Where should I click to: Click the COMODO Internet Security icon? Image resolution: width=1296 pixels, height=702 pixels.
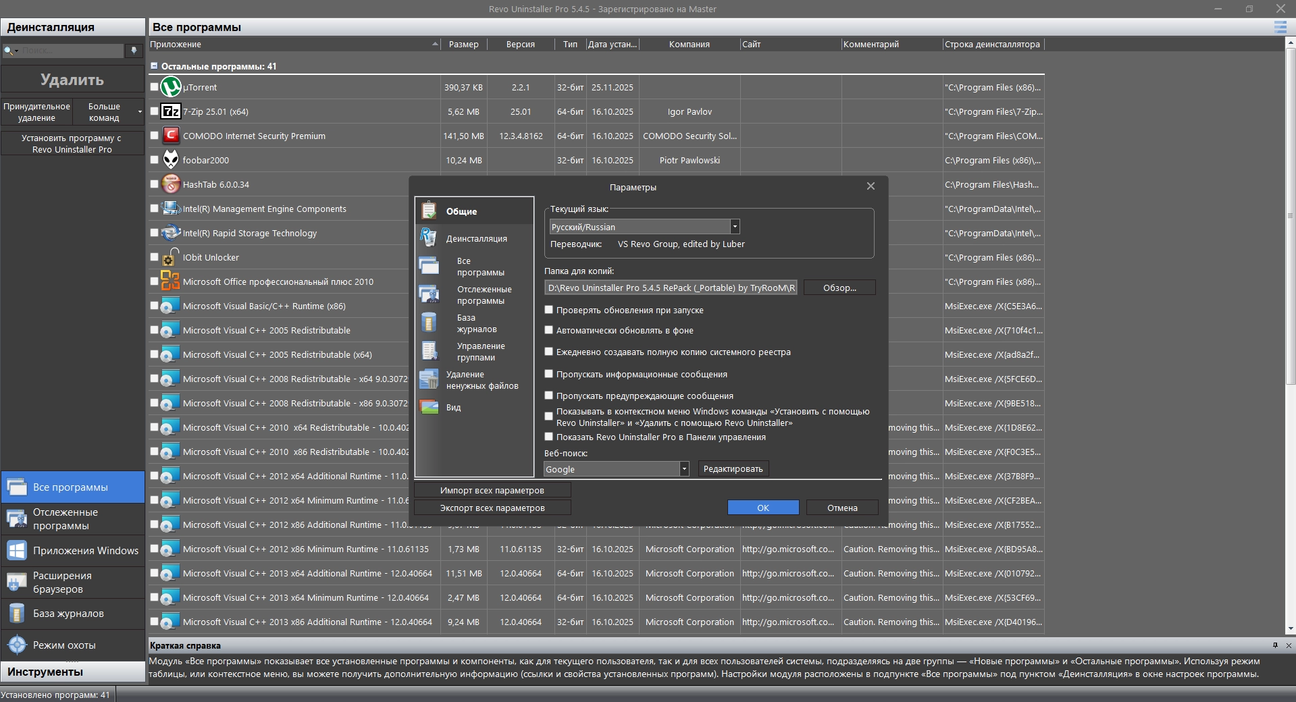(x=171, y=136)
